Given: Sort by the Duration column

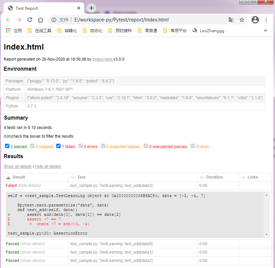Looking at the screenshot, I should [218, 177].
